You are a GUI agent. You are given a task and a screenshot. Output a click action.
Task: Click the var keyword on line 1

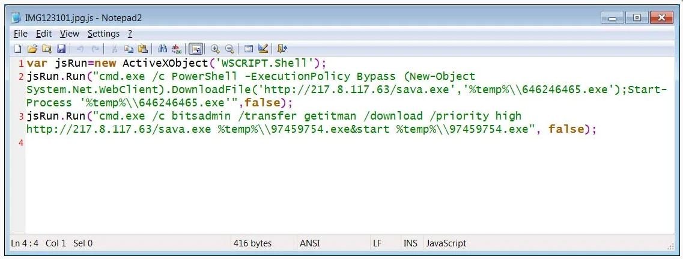37,63
